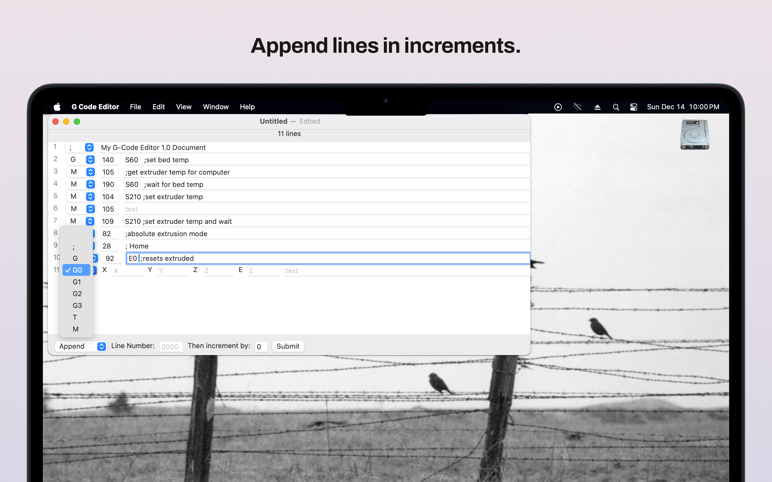The image size is (772, 482).
Task: Choose G in the command popup list
Action: [76, 258]
